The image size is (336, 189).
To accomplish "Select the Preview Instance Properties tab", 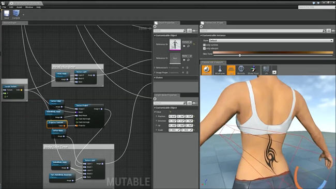I will (x=213, y=23).
